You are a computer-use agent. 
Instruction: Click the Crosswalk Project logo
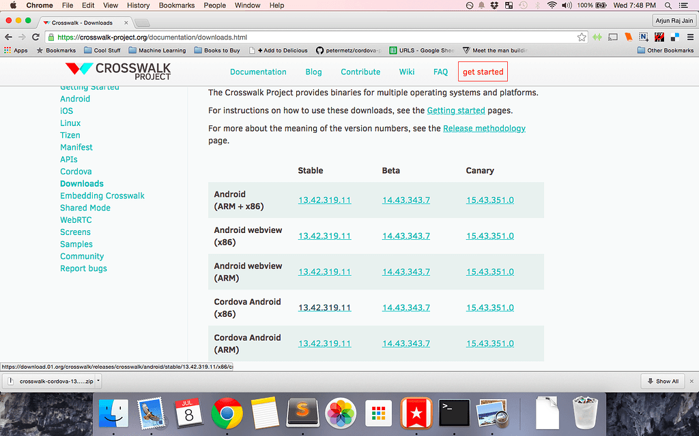click(x=118, y=72)
